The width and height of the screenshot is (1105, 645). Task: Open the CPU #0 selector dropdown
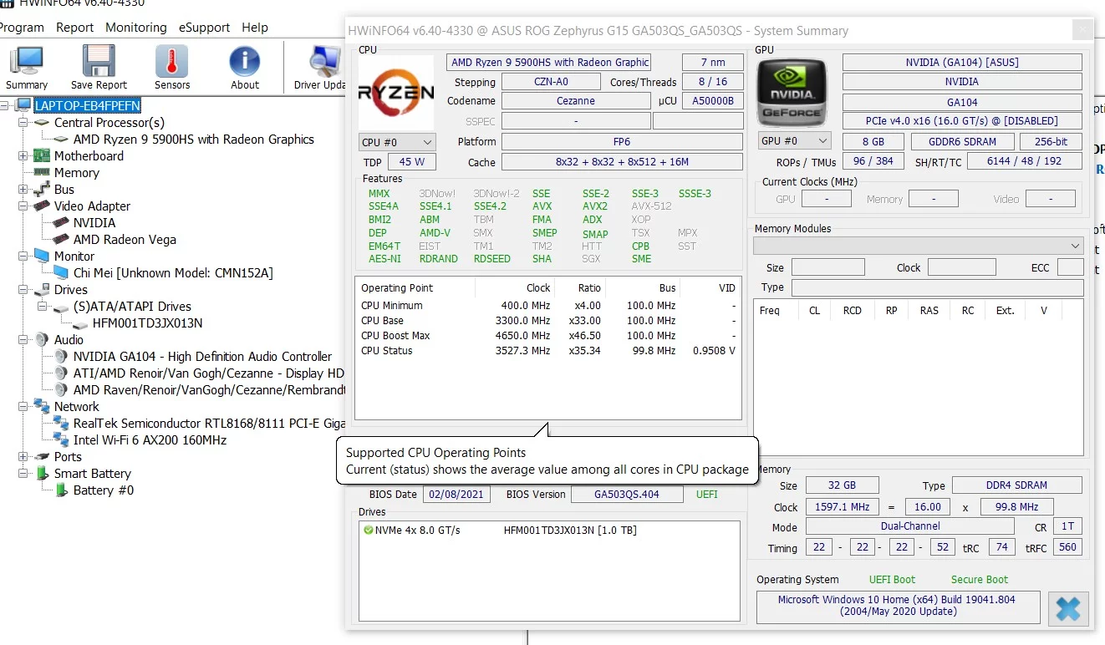point(397,142)
